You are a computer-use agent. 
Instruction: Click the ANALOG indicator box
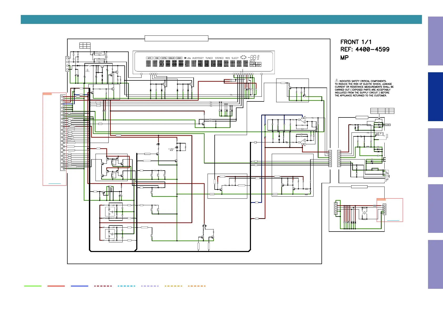coord(172,58)
